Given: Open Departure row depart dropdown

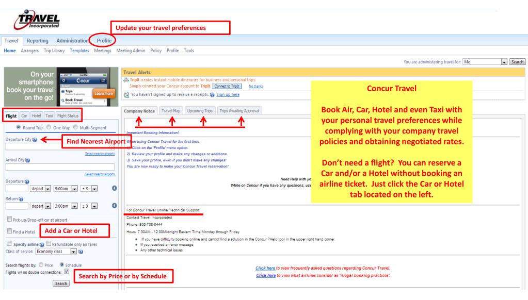Looking at the screenshot, I should [40, 189].
